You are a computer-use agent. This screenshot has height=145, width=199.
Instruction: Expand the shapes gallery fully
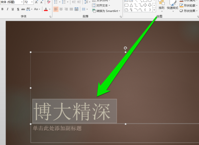(x=154, y=10)
